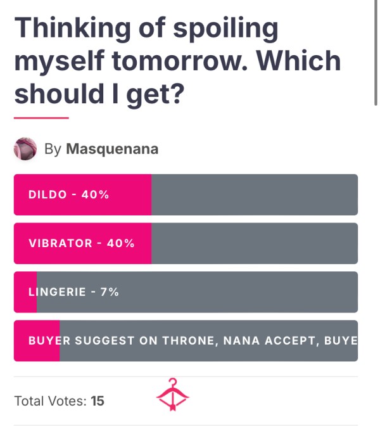This screenshot has width=380, height=429.
Task: Click the '40%' text on the VIBRATOR bar
Action: point(120,243)
